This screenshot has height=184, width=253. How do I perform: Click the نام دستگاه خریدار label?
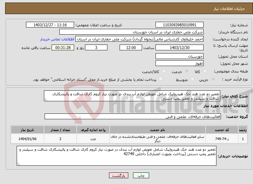[x=233, y=32]
